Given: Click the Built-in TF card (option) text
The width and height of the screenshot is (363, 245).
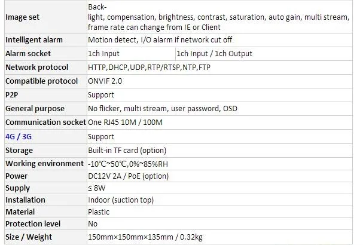Looking at the screenshot, I should (127, 151).
